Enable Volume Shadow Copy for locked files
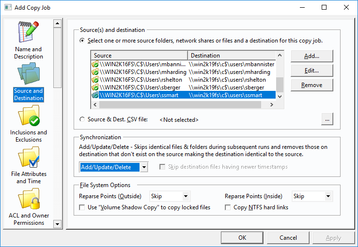 coord(82,207)
